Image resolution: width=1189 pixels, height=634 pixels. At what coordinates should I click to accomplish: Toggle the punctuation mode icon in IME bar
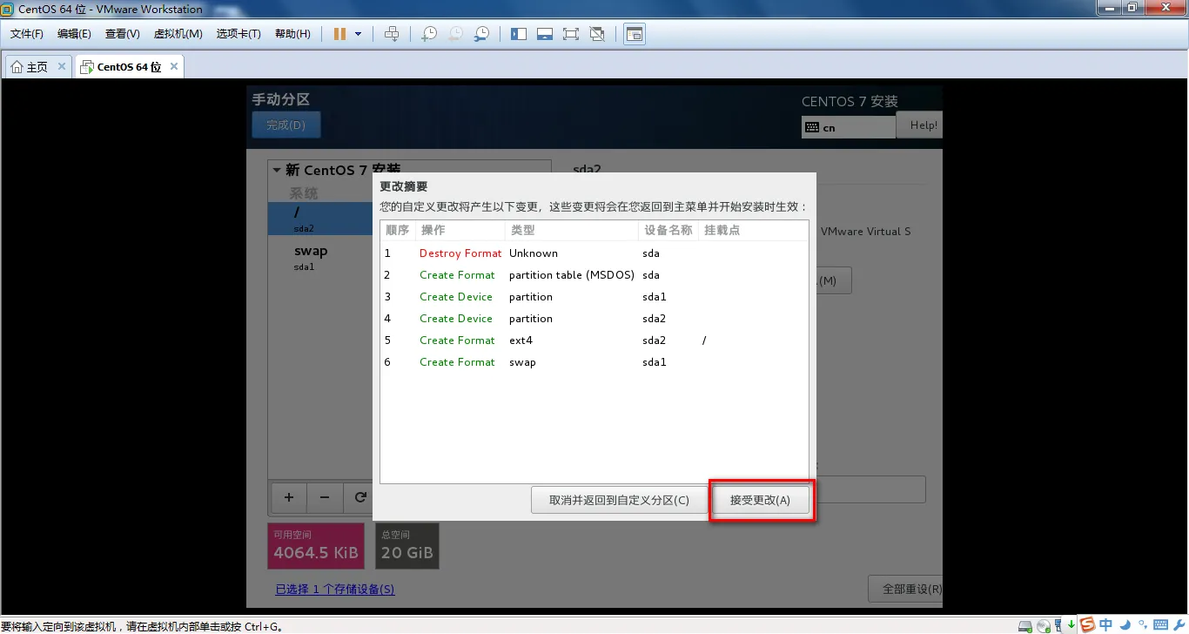[x=1143, y=624]
